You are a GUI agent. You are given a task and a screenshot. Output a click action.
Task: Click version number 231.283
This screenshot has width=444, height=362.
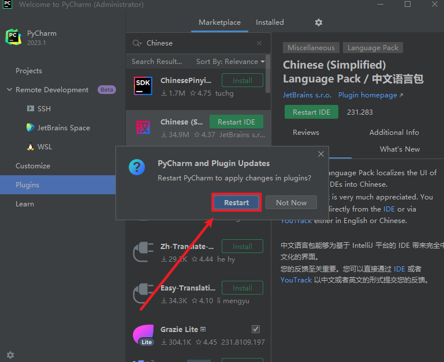point(360,112)
